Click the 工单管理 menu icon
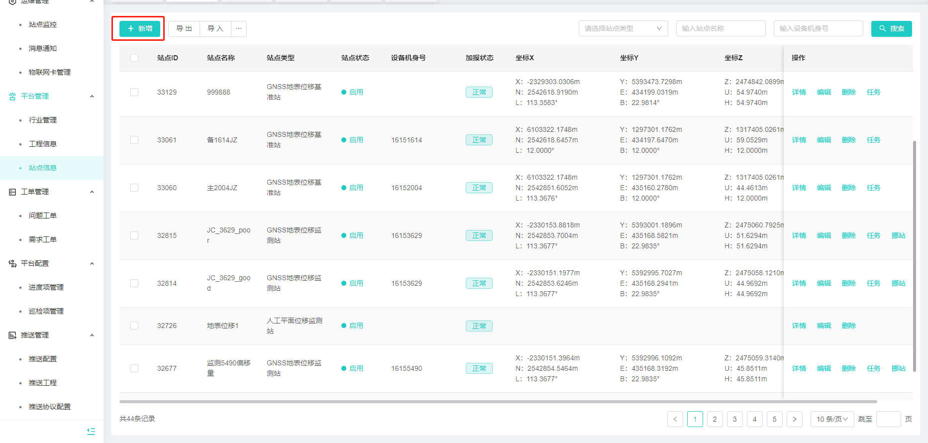The height and width of the screenshot is (443, 928). pyautogui.click(x=12, y=192)
